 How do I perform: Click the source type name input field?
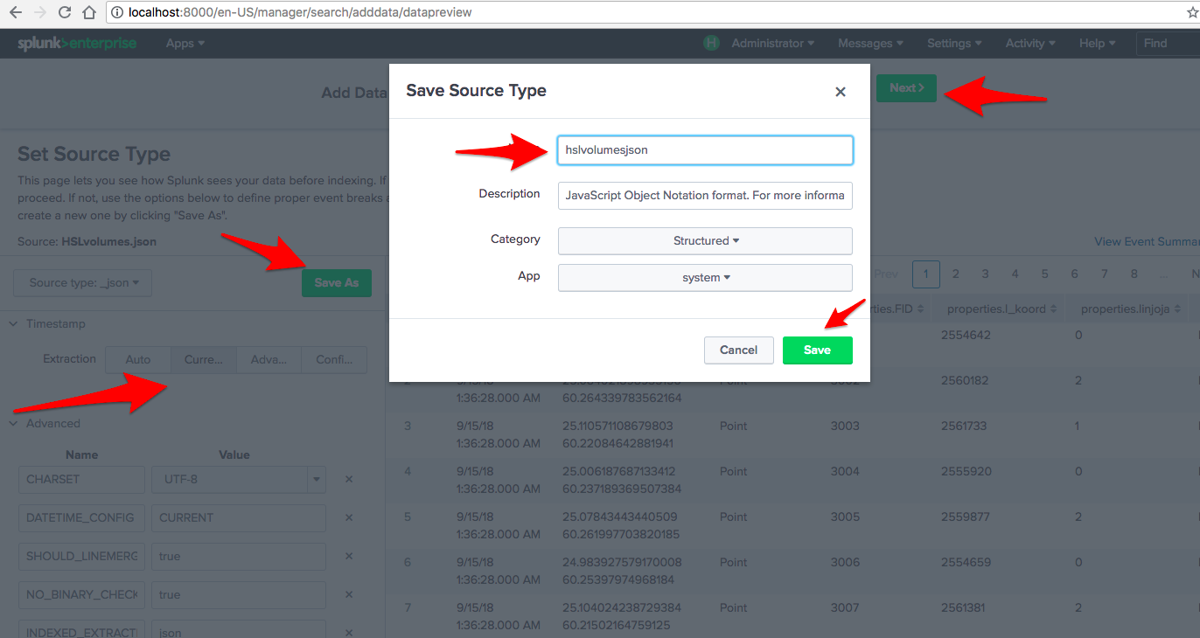[705, 149]
